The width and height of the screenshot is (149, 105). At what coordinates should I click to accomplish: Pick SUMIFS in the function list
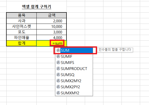coord(74,63)
